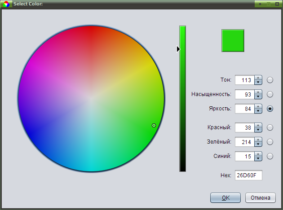283x210 pixels.
Task: Increase Зелёный value with up arrow
Action: click(x=258, y=140)
